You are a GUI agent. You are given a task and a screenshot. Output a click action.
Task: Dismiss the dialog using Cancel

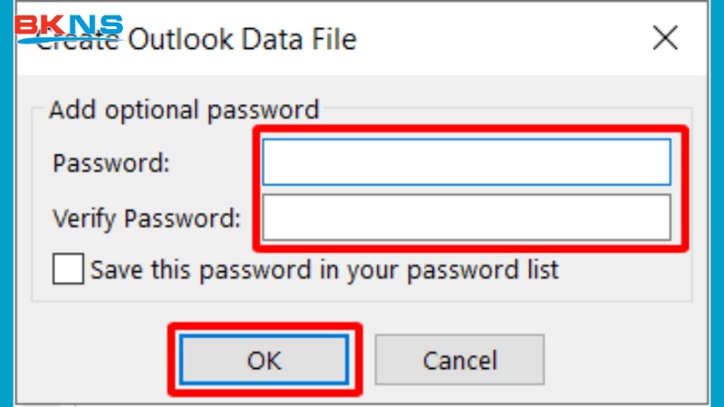click(x=460, y=360)
